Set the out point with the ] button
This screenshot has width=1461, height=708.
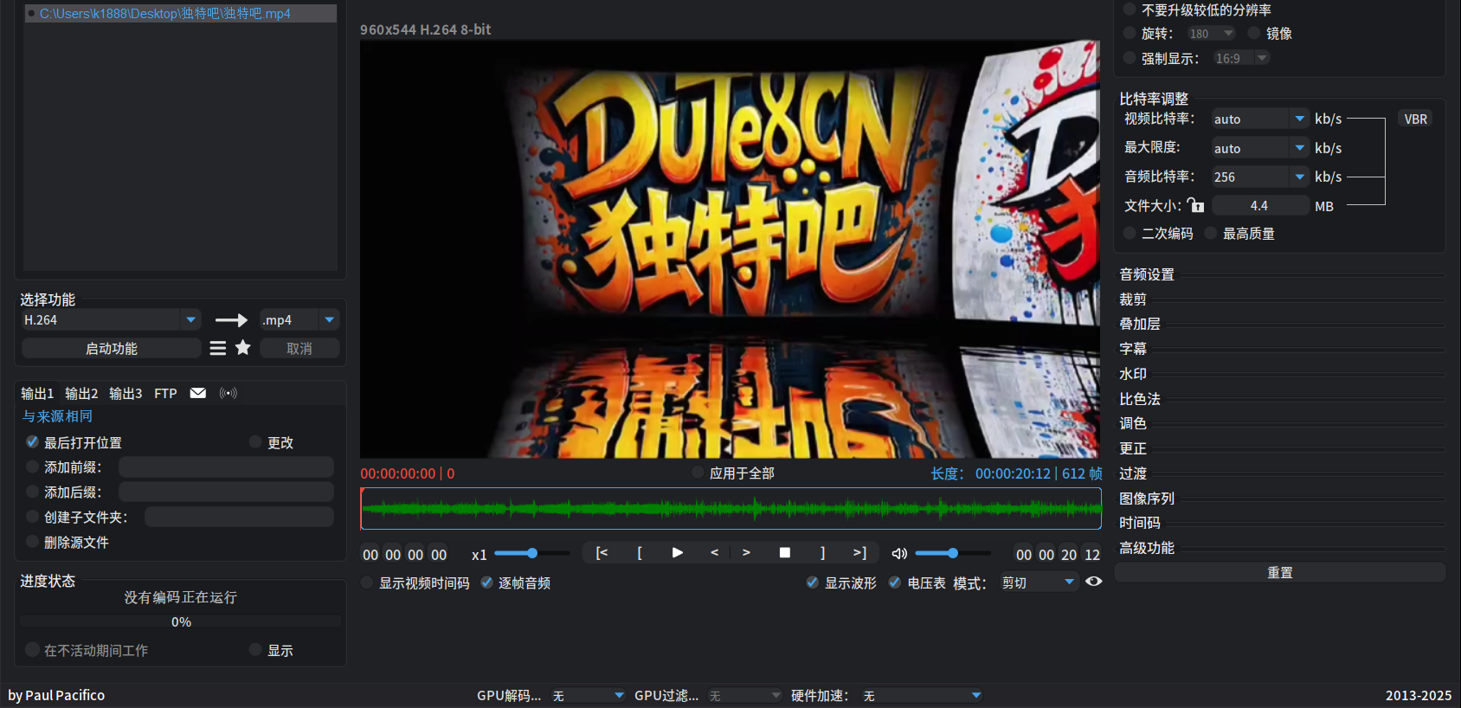click(x=822, y=553)
